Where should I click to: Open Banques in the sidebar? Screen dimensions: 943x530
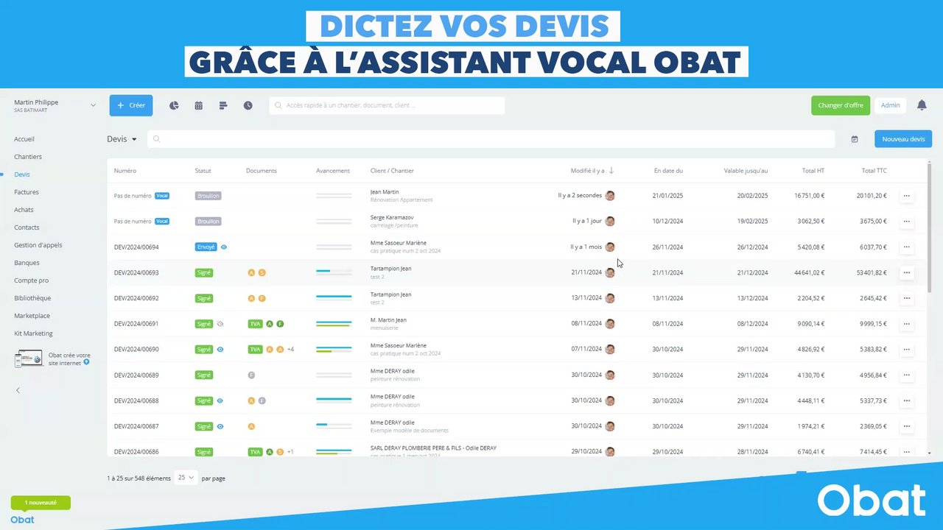(27, 263)
